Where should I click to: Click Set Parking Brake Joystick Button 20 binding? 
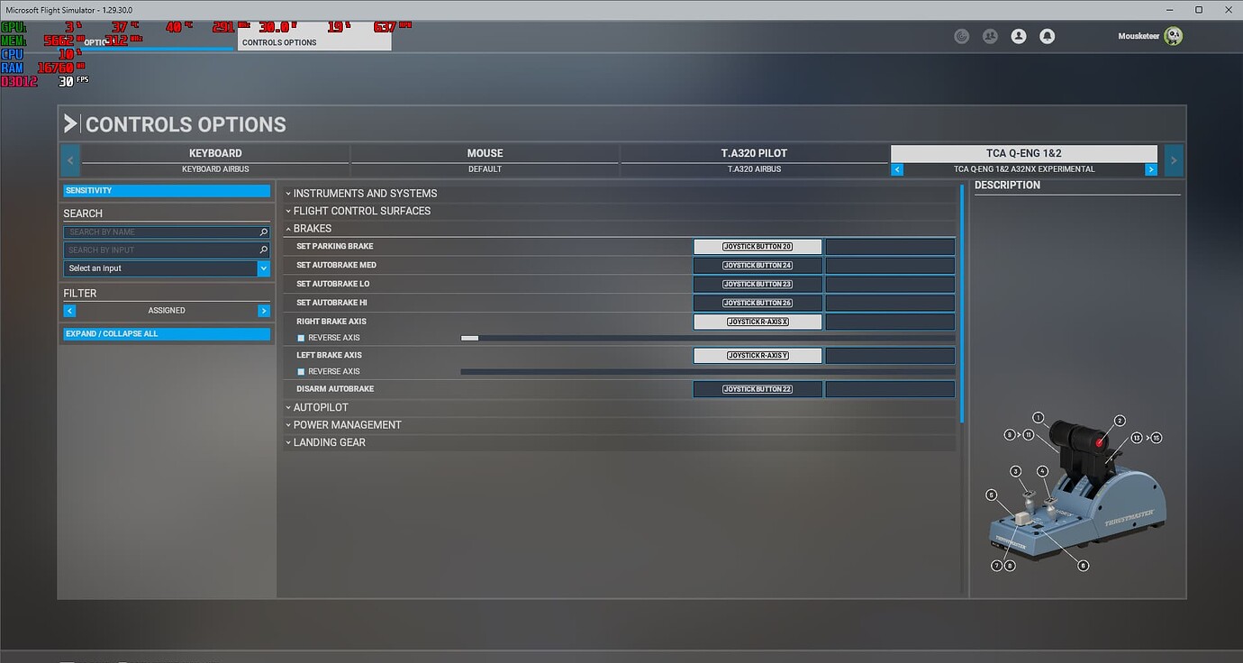[758, 247]
